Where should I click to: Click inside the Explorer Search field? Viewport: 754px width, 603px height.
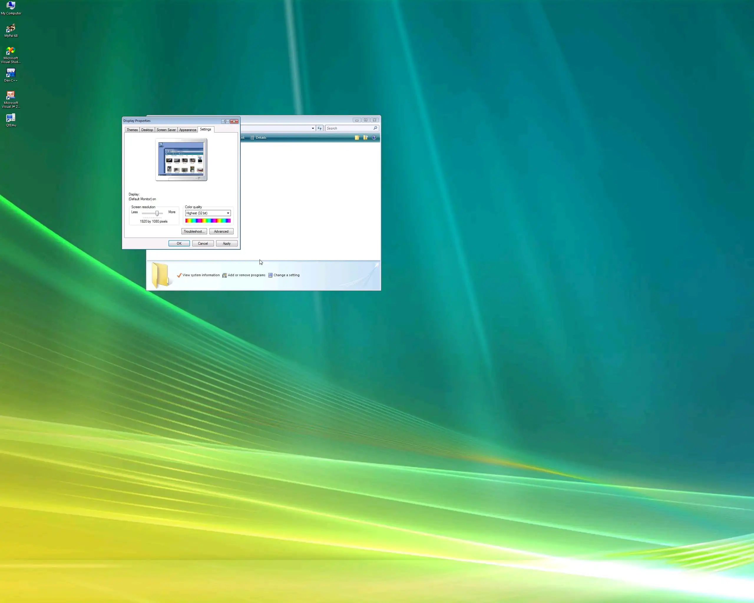pos(348,128)
